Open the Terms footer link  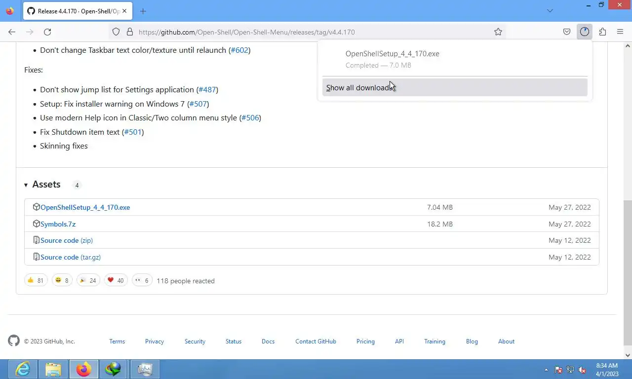pos(117,341)
